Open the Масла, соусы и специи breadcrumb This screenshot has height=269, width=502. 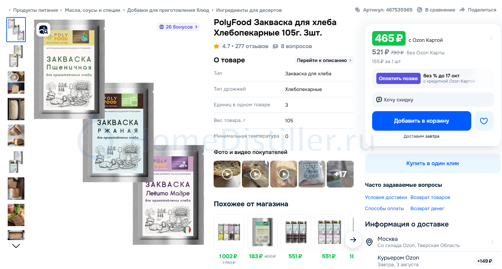(93, 10)
